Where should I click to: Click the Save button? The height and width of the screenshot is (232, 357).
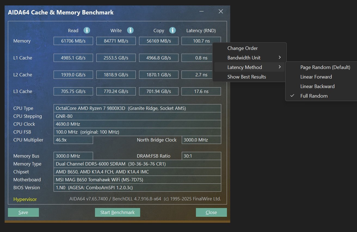tap(23, 212)
